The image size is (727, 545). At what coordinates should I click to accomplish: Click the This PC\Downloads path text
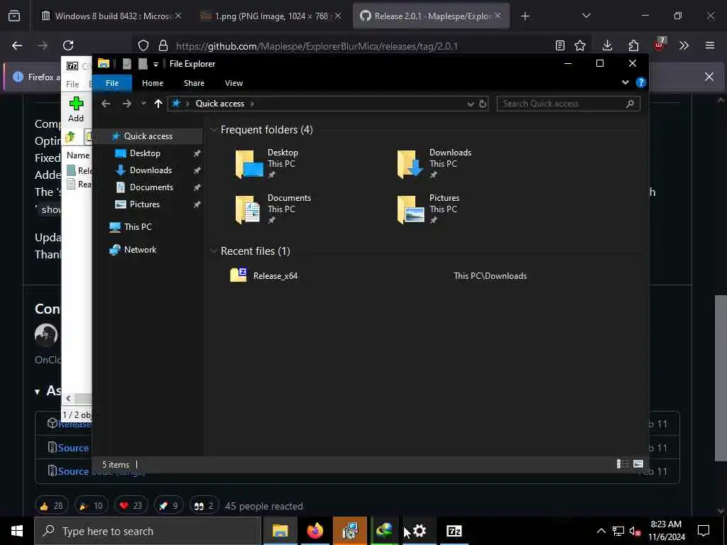pos(490,276)
